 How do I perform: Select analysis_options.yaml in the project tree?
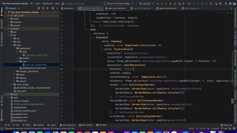25,111
